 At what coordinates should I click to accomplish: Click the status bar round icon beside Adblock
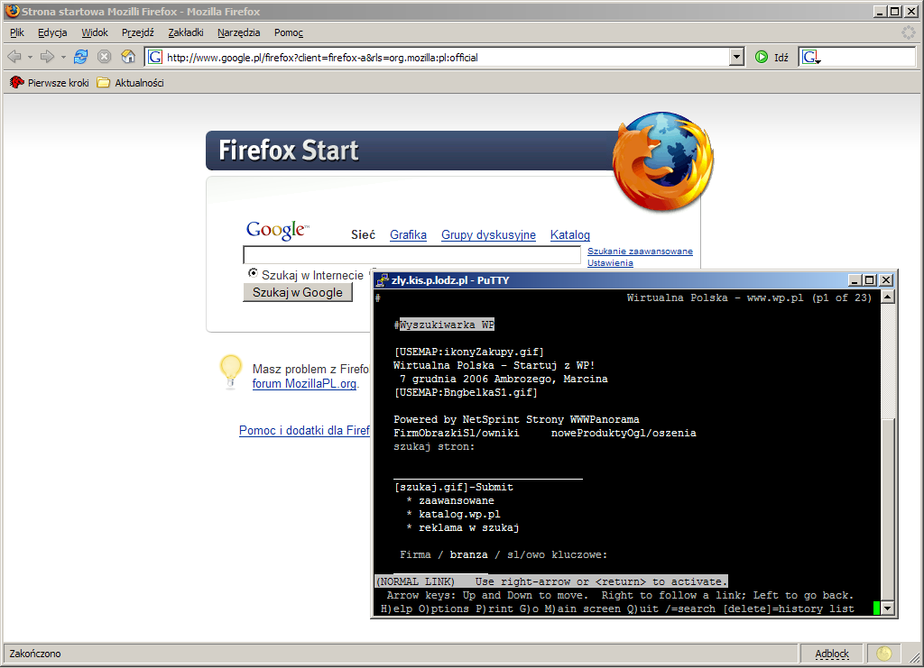(x=883, y=654)
